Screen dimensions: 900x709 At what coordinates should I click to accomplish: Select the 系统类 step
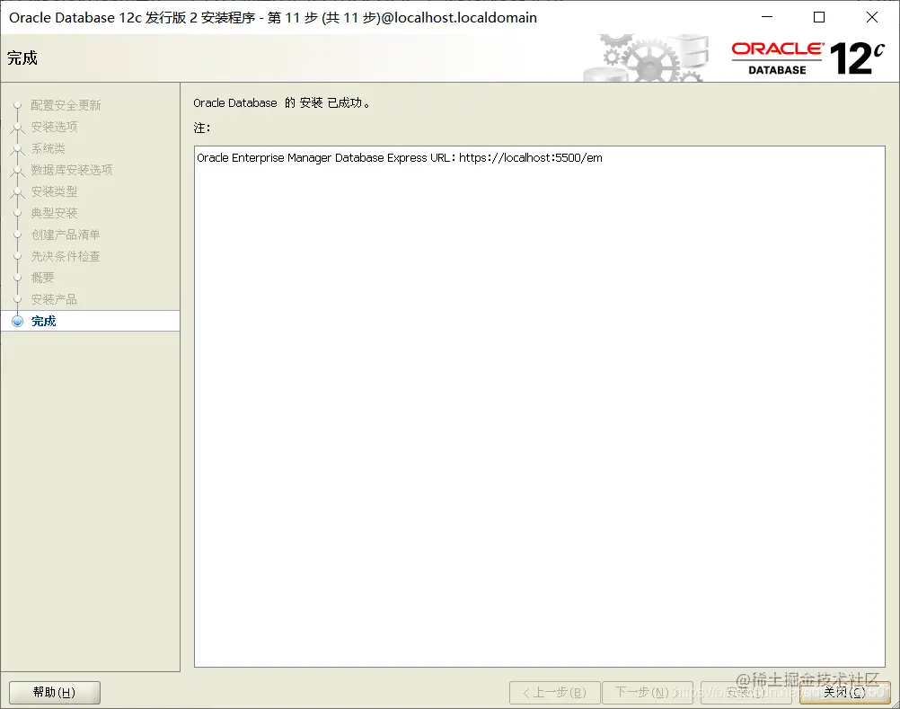(x=49, y=148)
